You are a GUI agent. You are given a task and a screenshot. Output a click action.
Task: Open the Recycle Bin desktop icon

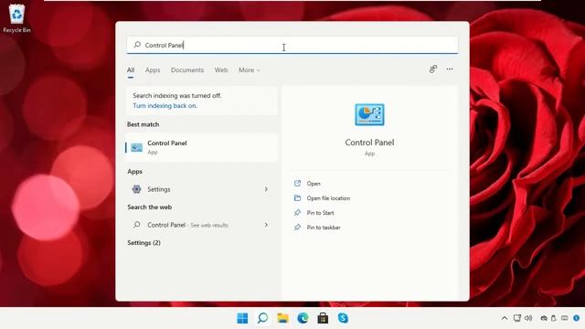pyautogui.click(x=16, y=18)
